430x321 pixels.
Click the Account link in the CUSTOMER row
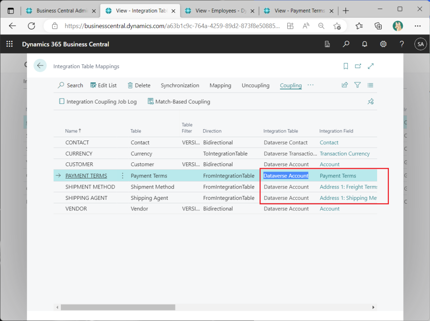[329, 164]
